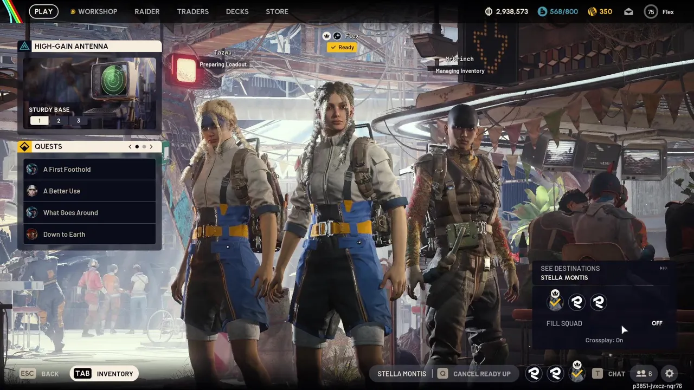The height and width of the screenshot is (390, 694).
Task: Click the A First Foothold quest giver icon
Action: click(x=32, y=170)
